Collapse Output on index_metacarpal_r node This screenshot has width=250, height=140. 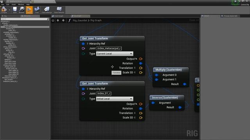[136, 59]
